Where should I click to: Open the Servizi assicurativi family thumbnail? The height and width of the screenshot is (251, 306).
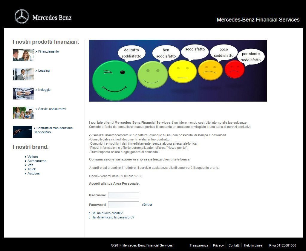pos(23,113)
